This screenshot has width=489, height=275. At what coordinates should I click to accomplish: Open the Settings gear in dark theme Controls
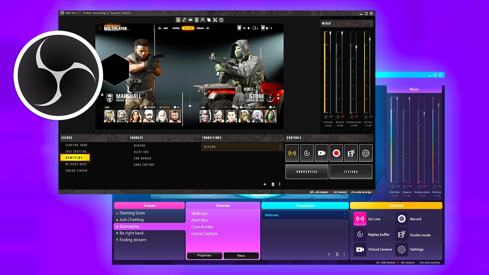[x=366, y=153]
